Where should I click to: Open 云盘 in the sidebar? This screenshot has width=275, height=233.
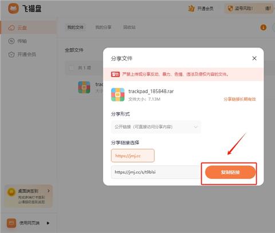tap(29, 27)
